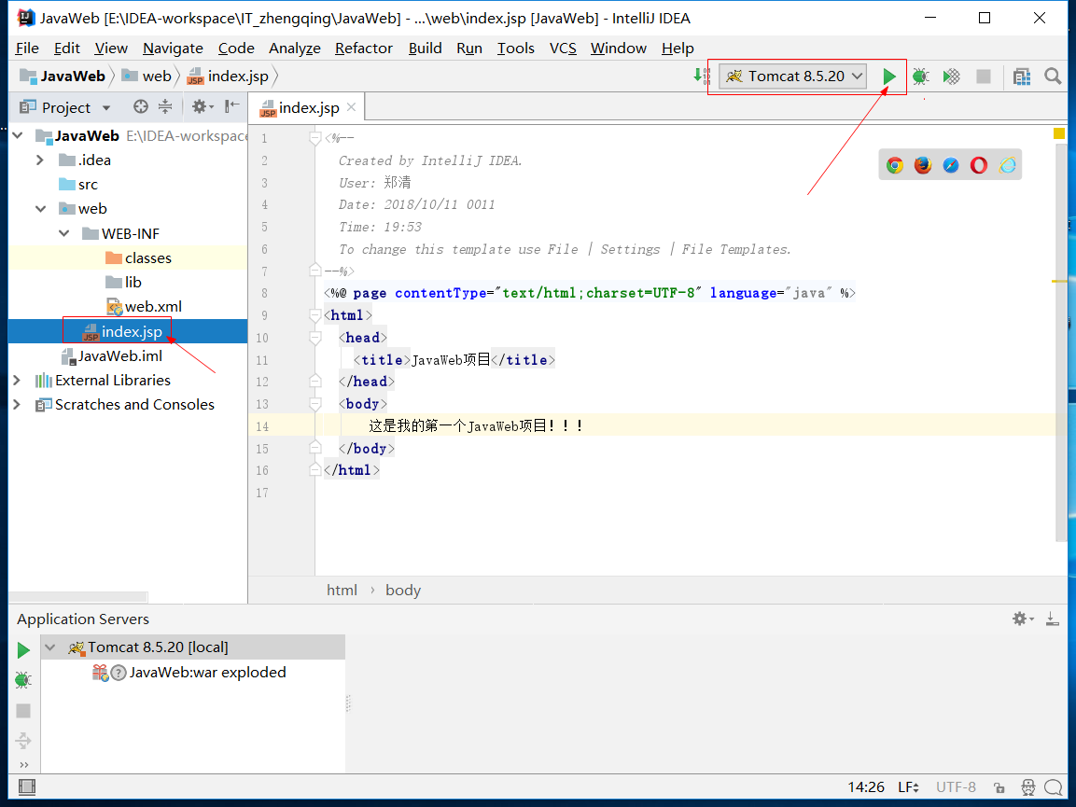
Task: Hide the Project tool window icon
Action: pos(232,106)
